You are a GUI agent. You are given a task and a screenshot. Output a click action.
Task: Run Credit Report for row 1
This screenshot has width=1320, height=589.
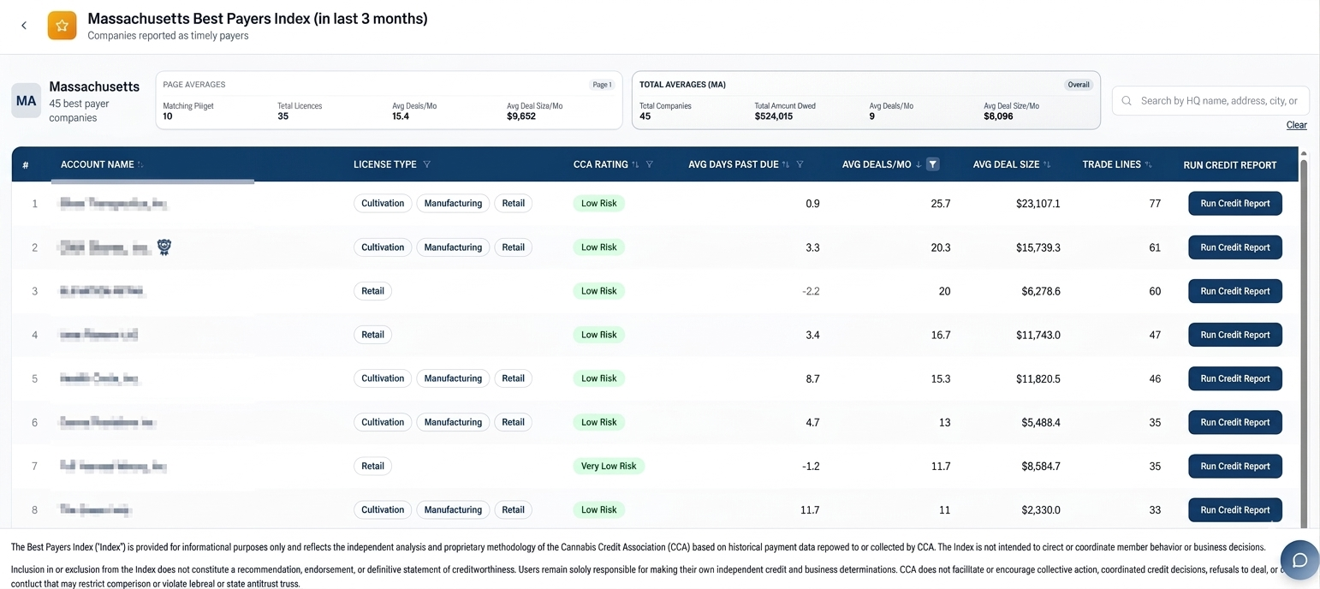coord(1234,204)
